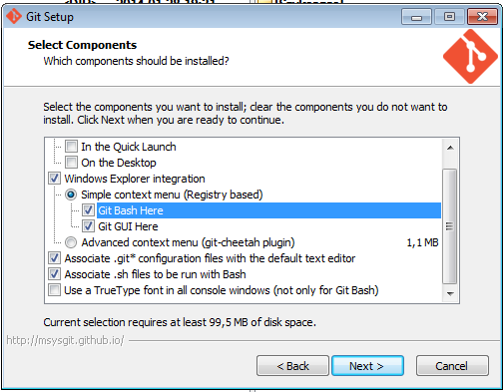Viewport: 503px width, 392px height.
Task: Enable the In the Quick Launch checkbox
Action: click(71, 147)
